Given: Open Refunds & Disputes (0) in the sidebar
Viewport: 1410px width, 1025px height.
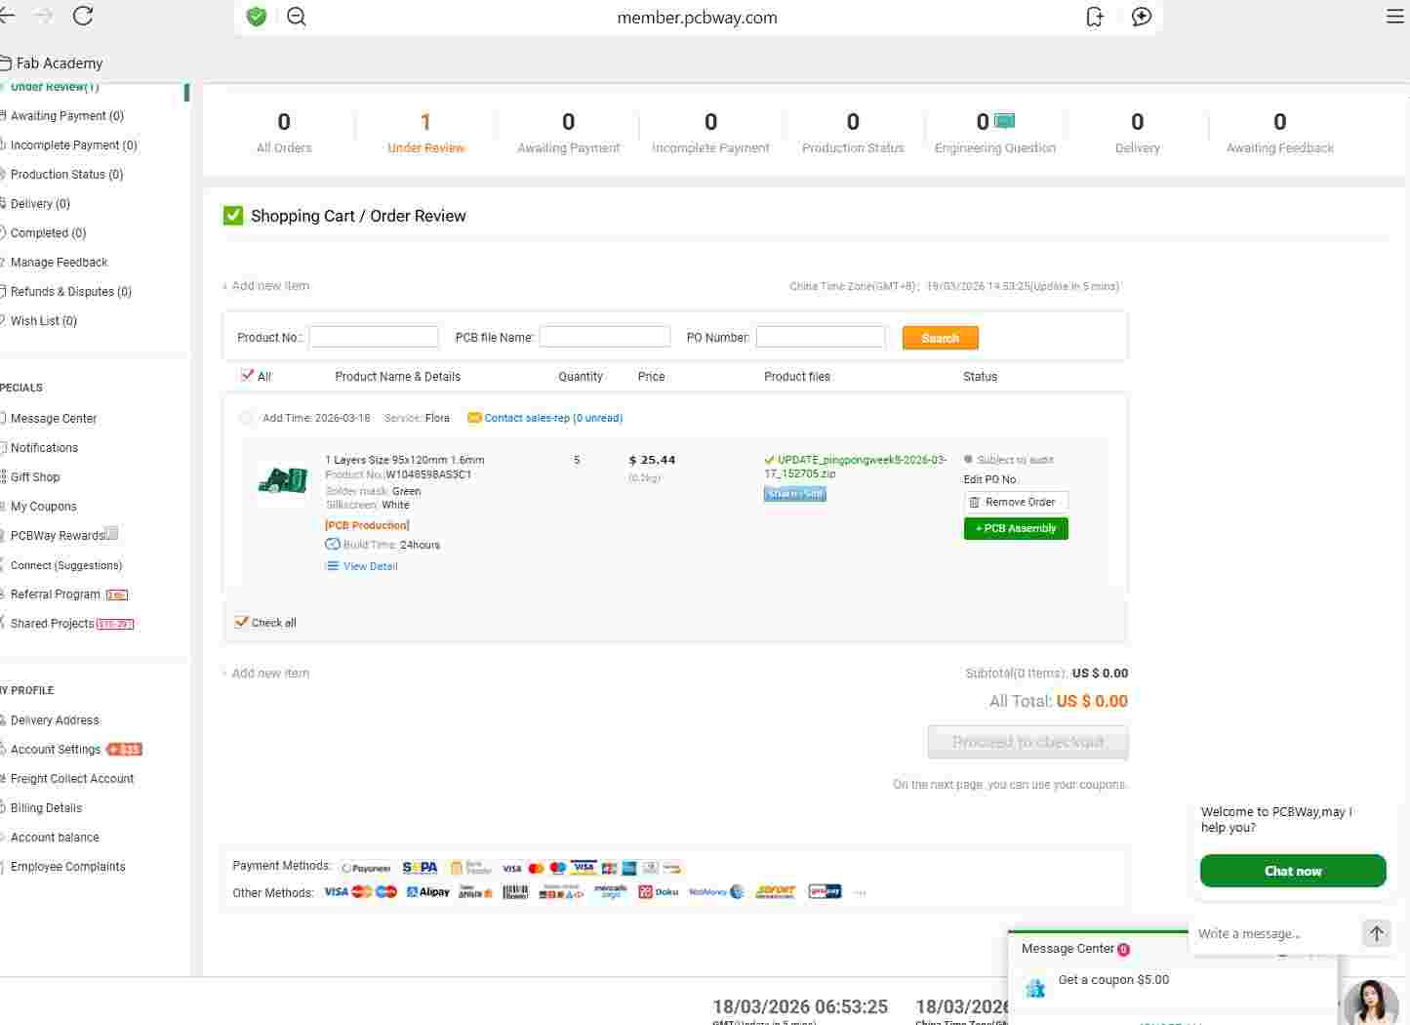Looking at the screenshot, I should pos(71,292).
